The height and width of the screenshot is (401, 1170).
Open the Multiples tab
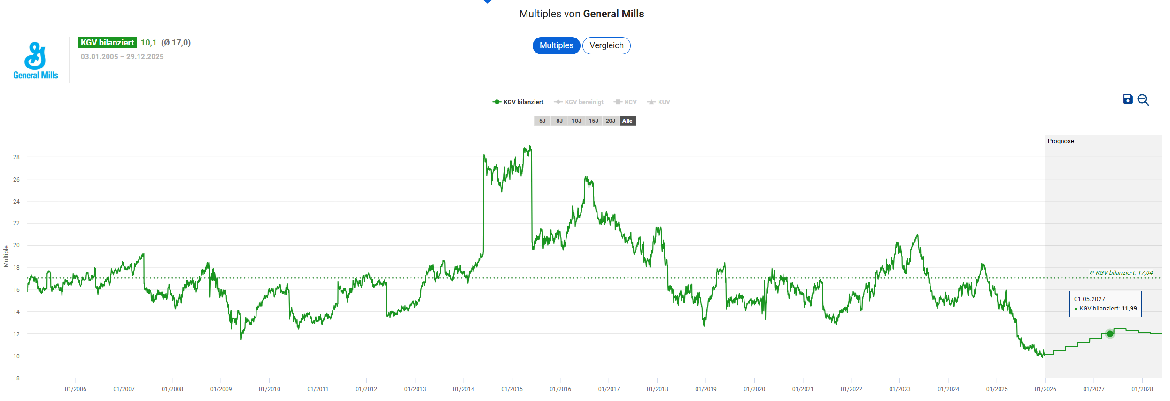(x=556, y=45)
